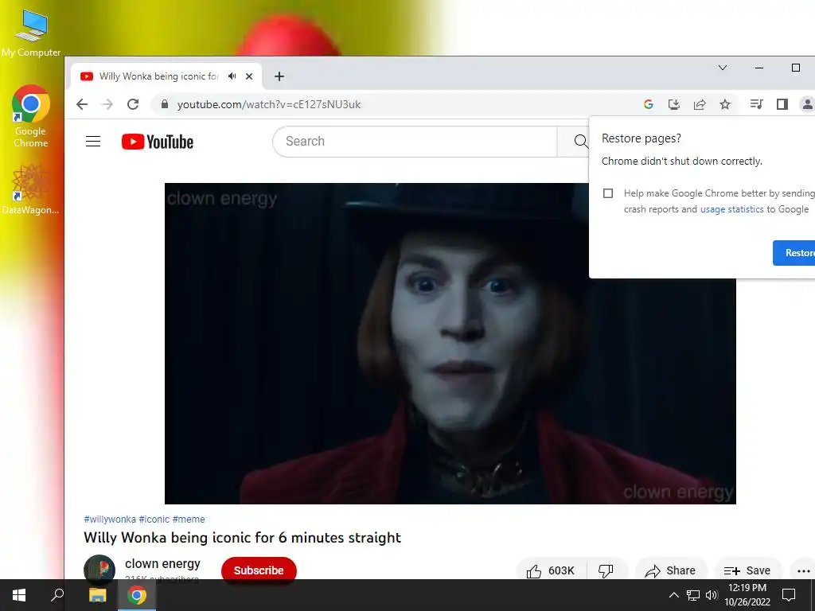The height and width of the screenshot is (611, 815).
Task: Click the forward navigation arrow
Action: pyautogui.click(x=107, y=104)
